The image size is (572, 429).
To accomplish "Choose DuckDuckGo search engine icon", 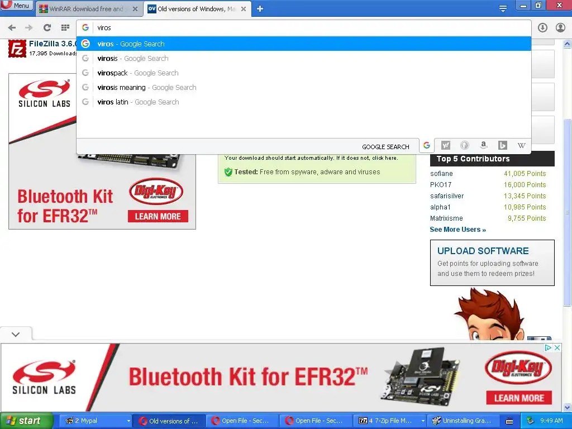I will click(464, 146).
